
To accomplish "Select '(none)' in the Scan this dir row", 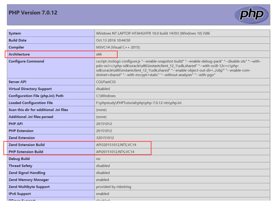I will click(101, 110).
